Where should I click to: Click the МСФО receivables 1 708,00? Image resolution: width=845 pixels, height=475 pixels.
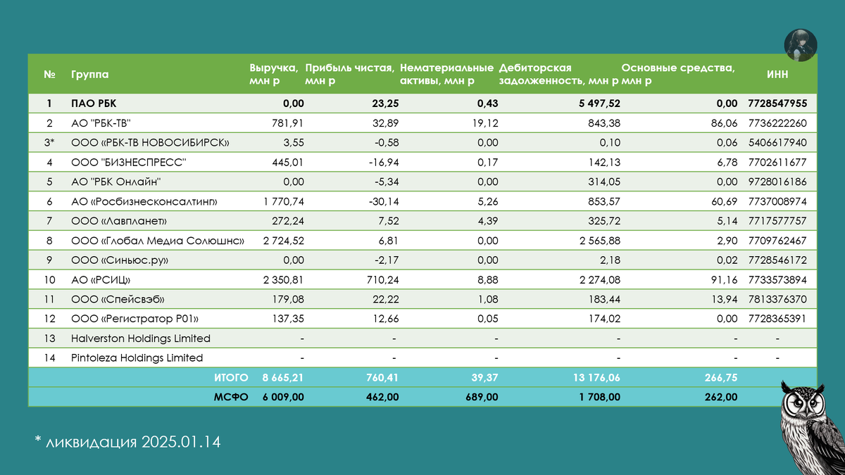[x=599, y=397]
